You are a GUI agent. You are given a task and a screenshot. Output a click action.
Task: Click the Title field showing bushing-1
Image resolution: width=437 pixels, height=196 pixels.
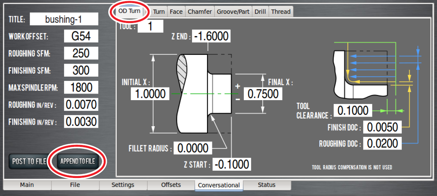coord(64,19)
